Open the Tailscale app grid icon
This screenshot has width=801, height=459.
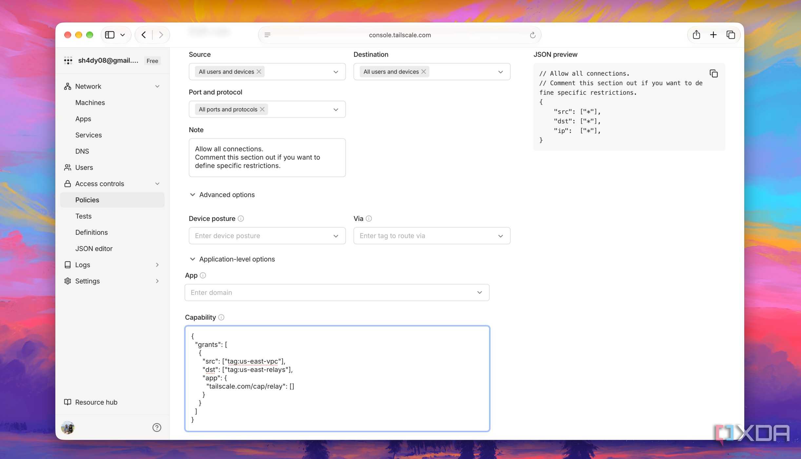coord(68,60)
